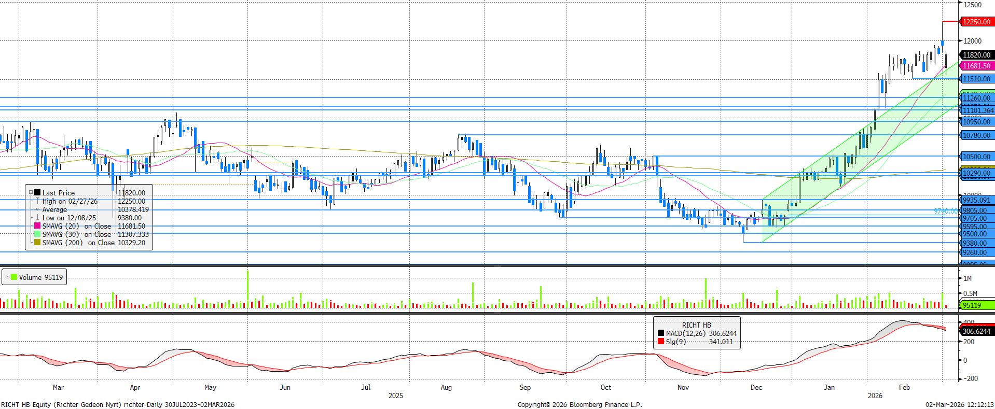Collapse the Last Price legend tree
Image resolution: width=995 pixels, height=409 pixels.
31,192
